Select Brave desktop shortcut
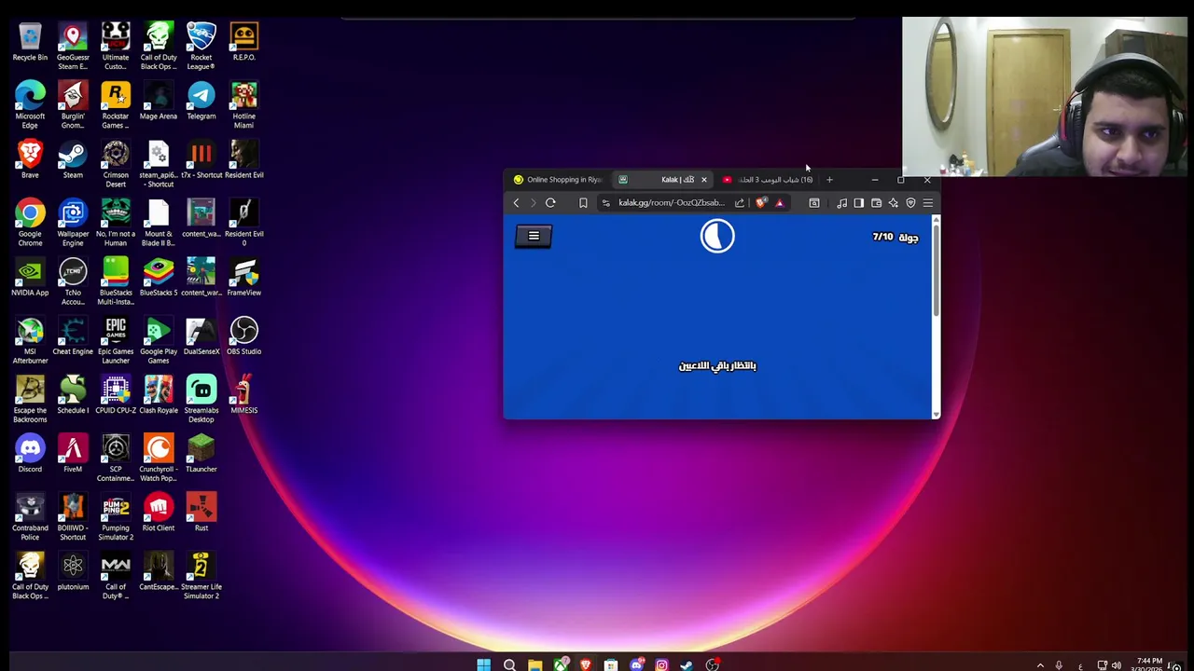 pyautogui.click(x=30, y=160)
